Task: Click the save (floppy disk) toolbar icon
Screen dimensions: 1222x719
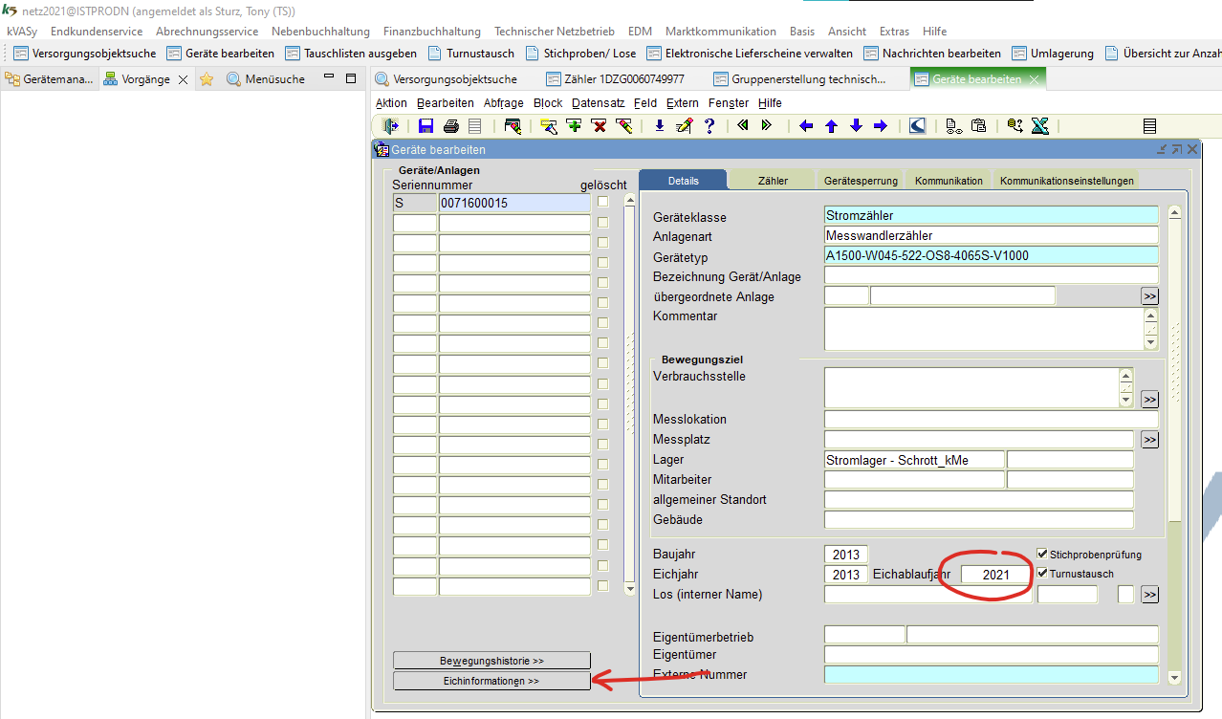Action: click(426, 126)
